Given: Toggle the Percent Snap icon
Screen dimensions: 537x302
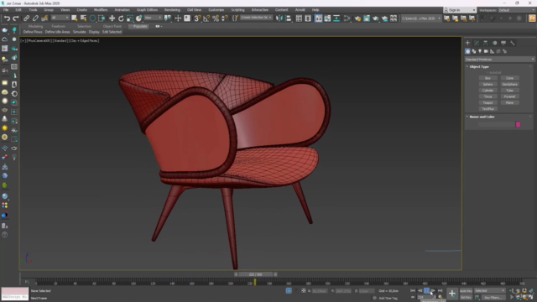Looking at the screenshot, I should [x=216, y=18].
